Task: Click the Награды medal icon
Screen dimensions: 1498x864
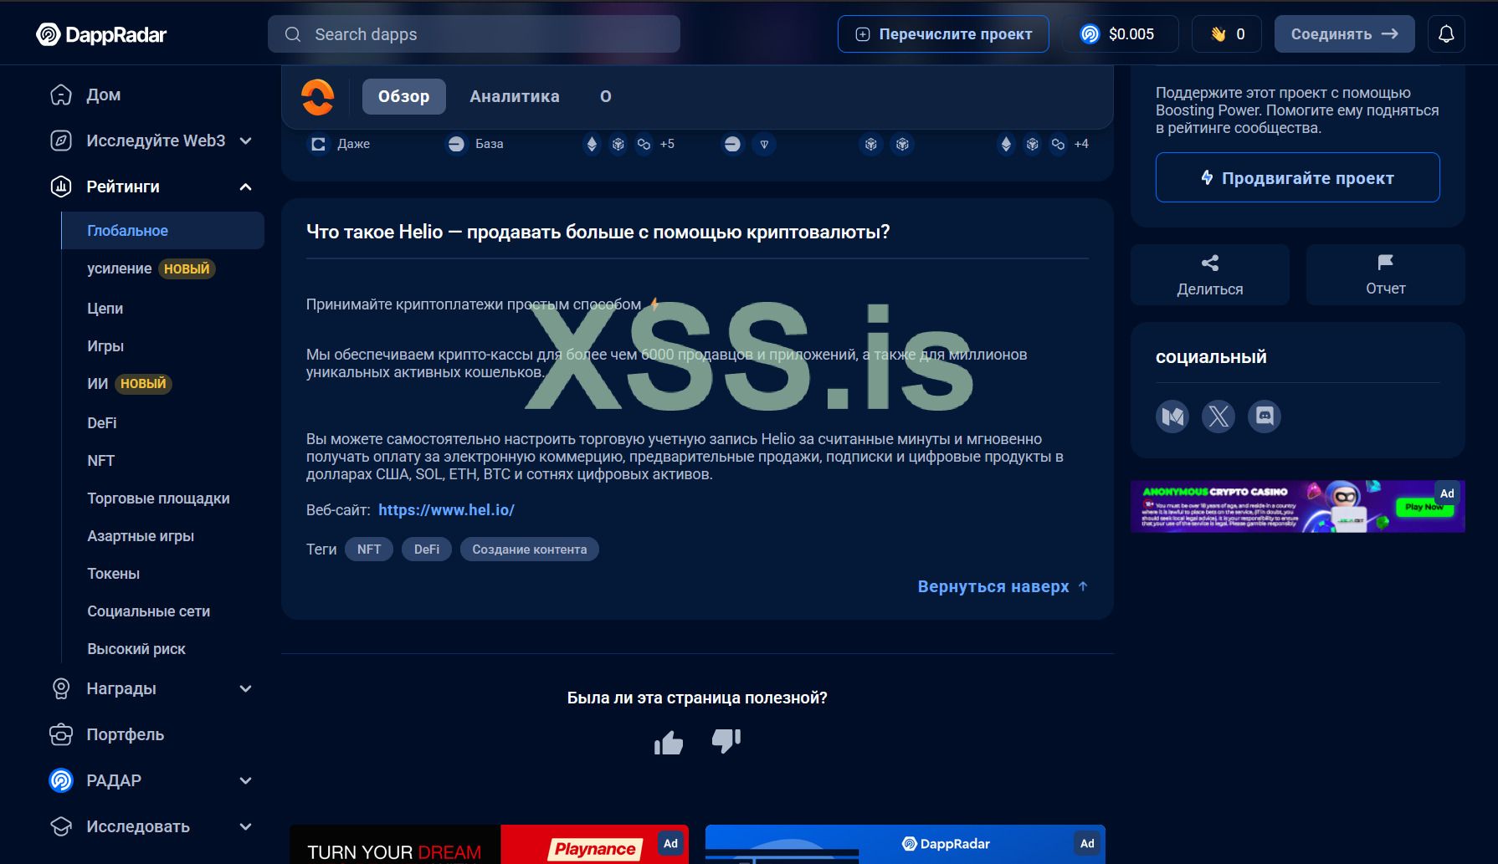Action: 61,688
